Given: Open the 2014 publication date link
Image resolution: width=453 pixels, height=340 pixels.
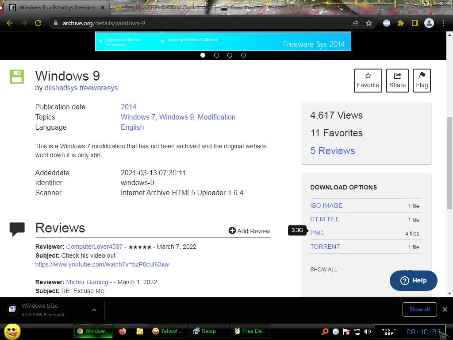Looking at the screenshot, I should click(x=128, y=107).
